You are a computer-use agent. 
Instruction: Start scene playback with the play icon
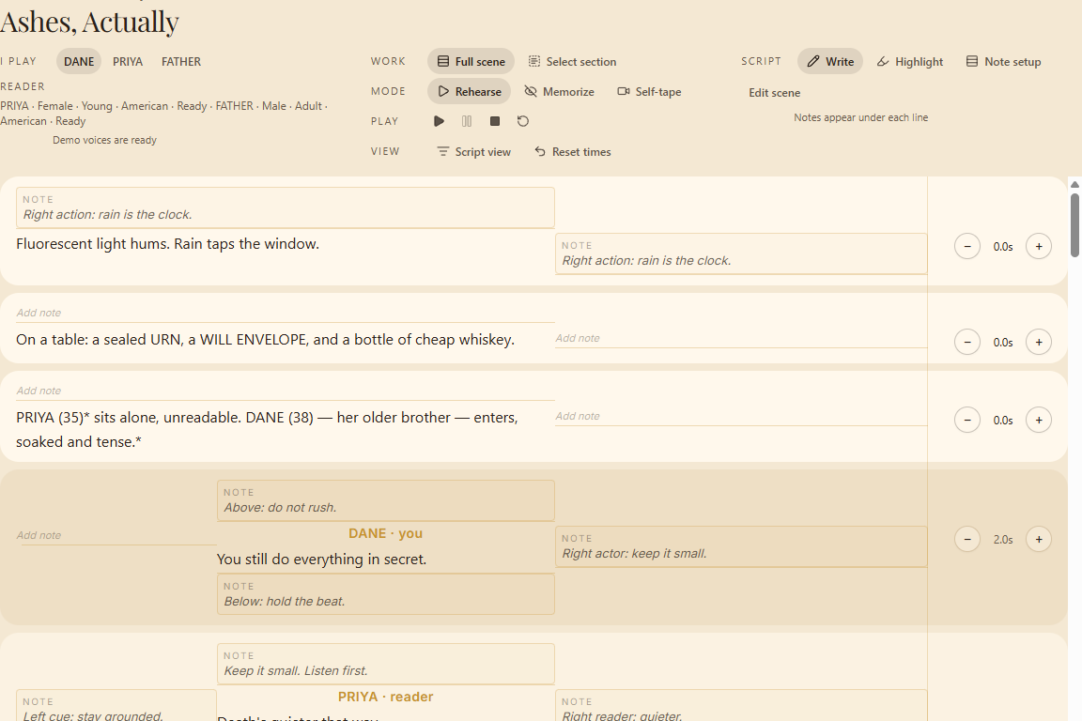point(439,121)
